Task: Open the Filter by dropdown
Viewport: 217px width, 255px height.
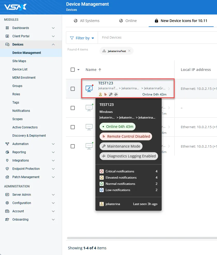Action: pos(82,38)
